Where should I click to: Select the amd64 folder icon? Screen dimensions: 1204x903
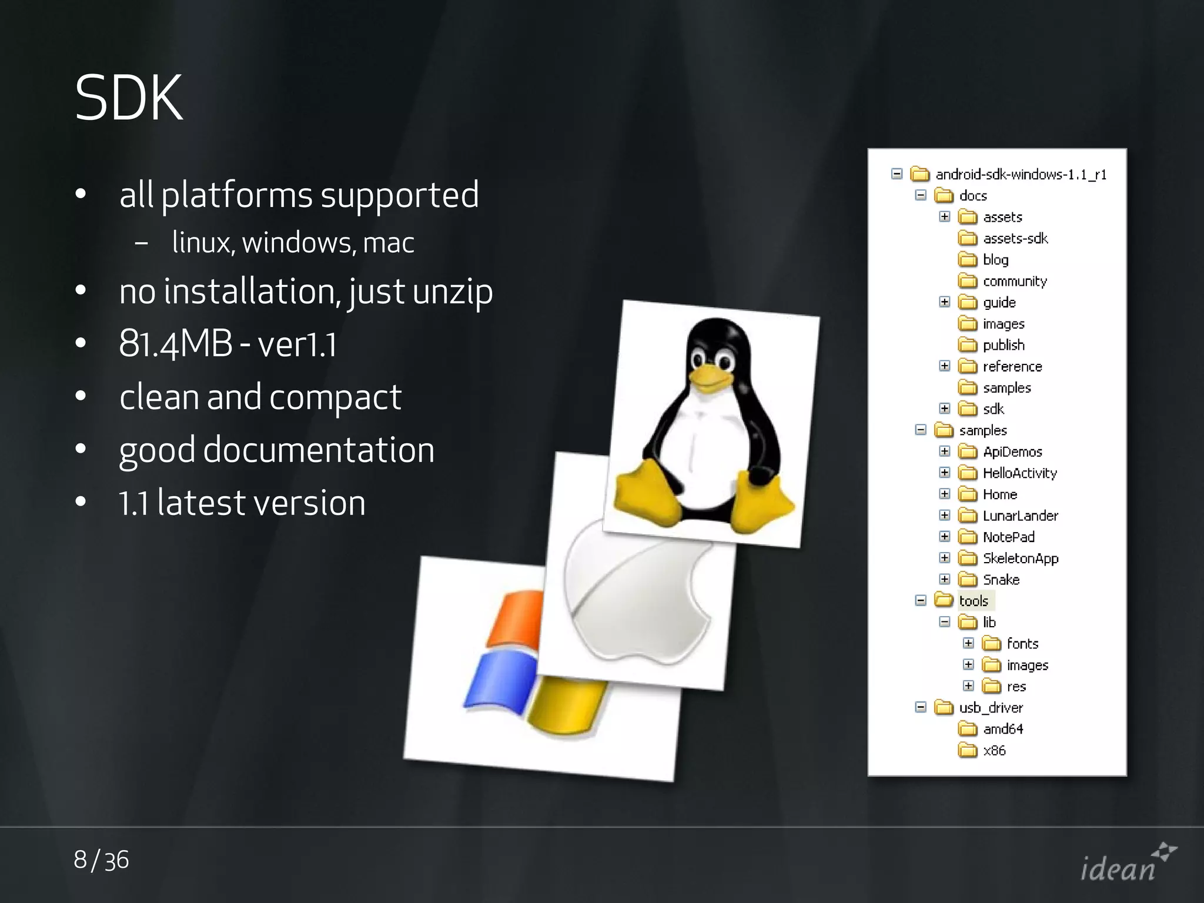click(x=967, y=729)
